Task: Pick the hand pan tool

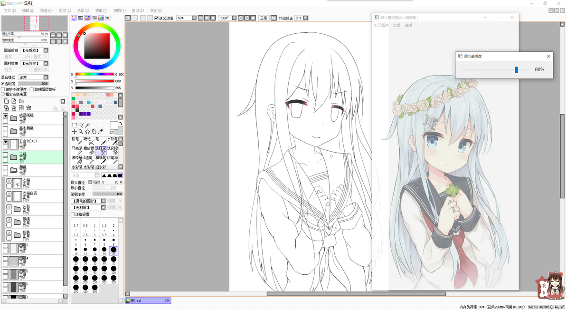Action: click(x=94, y=132)
